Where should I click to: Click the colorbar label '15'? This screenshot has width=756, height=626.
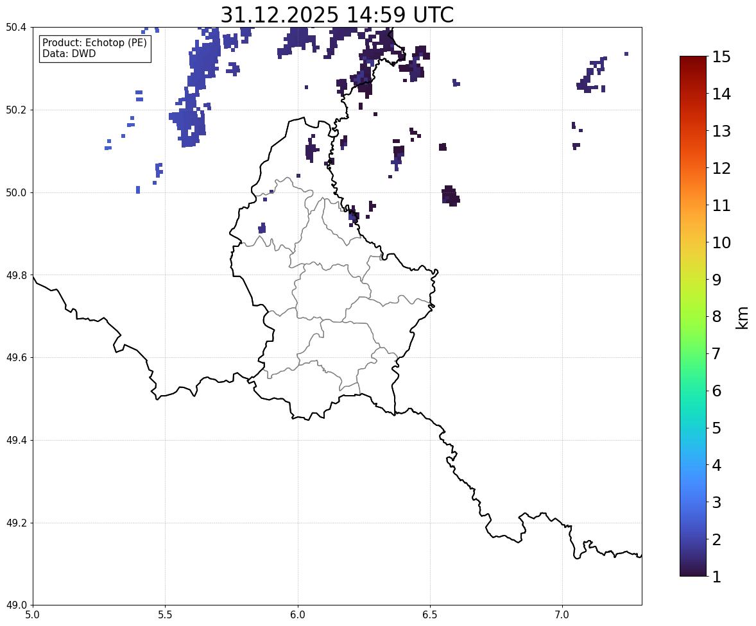coord(721,57)
